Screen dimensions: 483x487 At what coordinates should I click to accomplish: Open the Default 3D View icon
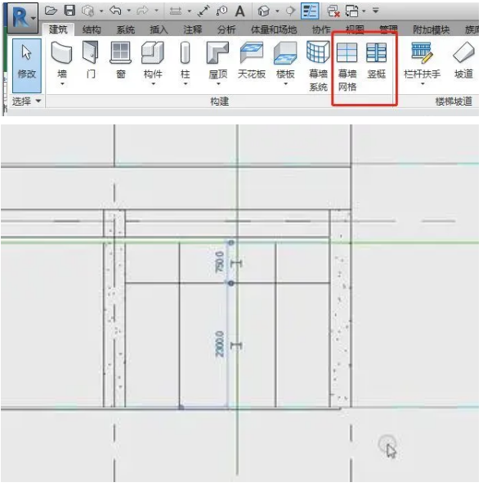pos(264,11)
